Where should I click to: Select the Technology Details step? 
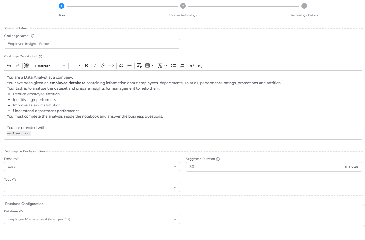pyautogui.click(x=304, y=6)
